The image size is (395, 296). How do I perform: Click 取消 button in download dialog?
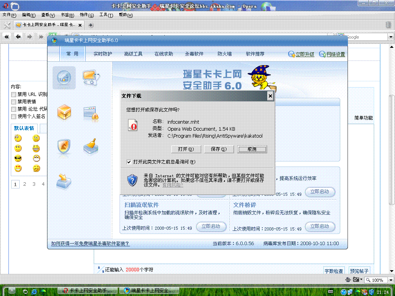[252, 149]
